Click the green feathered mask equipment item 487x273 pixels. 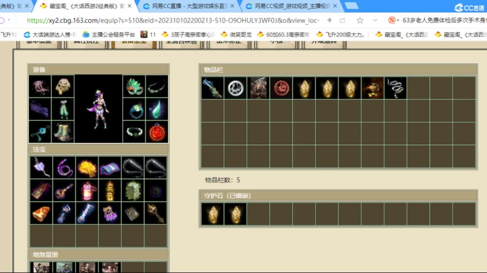click(134, 86)
